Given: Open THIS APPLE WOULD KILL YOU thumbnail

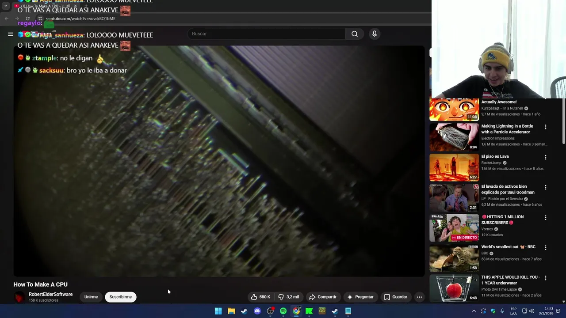Looking at the screenshot, I should point(454,288).
